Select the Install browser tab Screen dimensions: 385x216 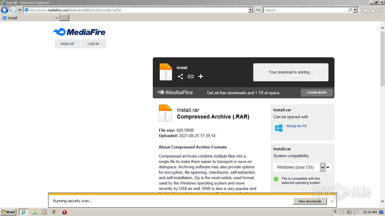(30, 18)
